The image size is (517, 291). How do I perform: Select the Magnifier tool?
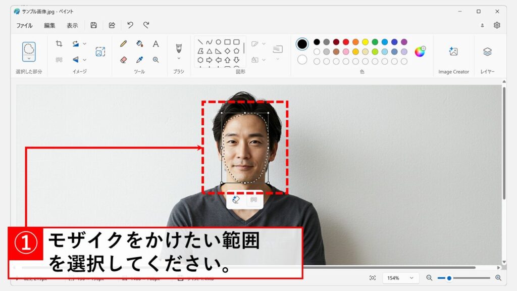[156, 60]
